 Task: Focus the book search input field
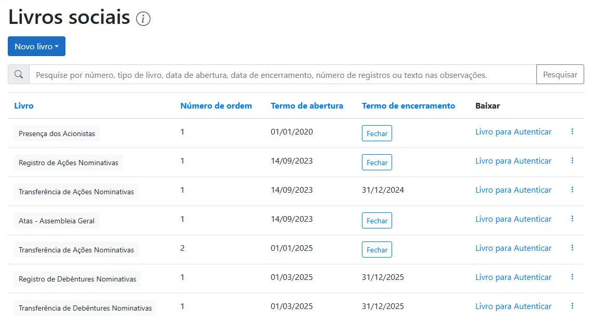[283, 75]
